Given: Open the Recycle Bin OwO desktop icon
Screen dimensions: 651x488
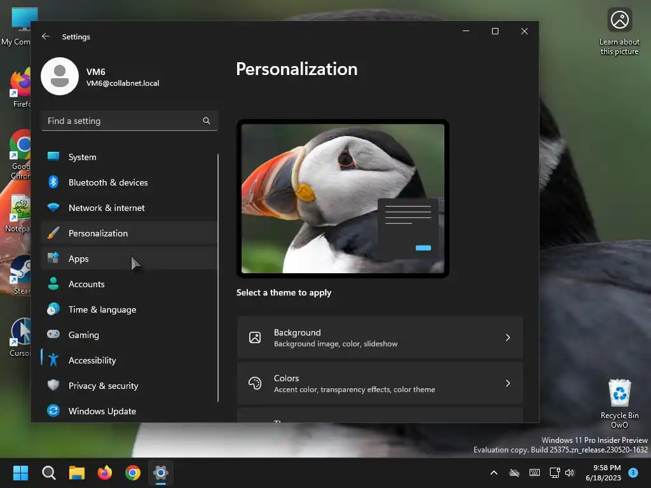Looking at the screenshot, I should [619, 403].
